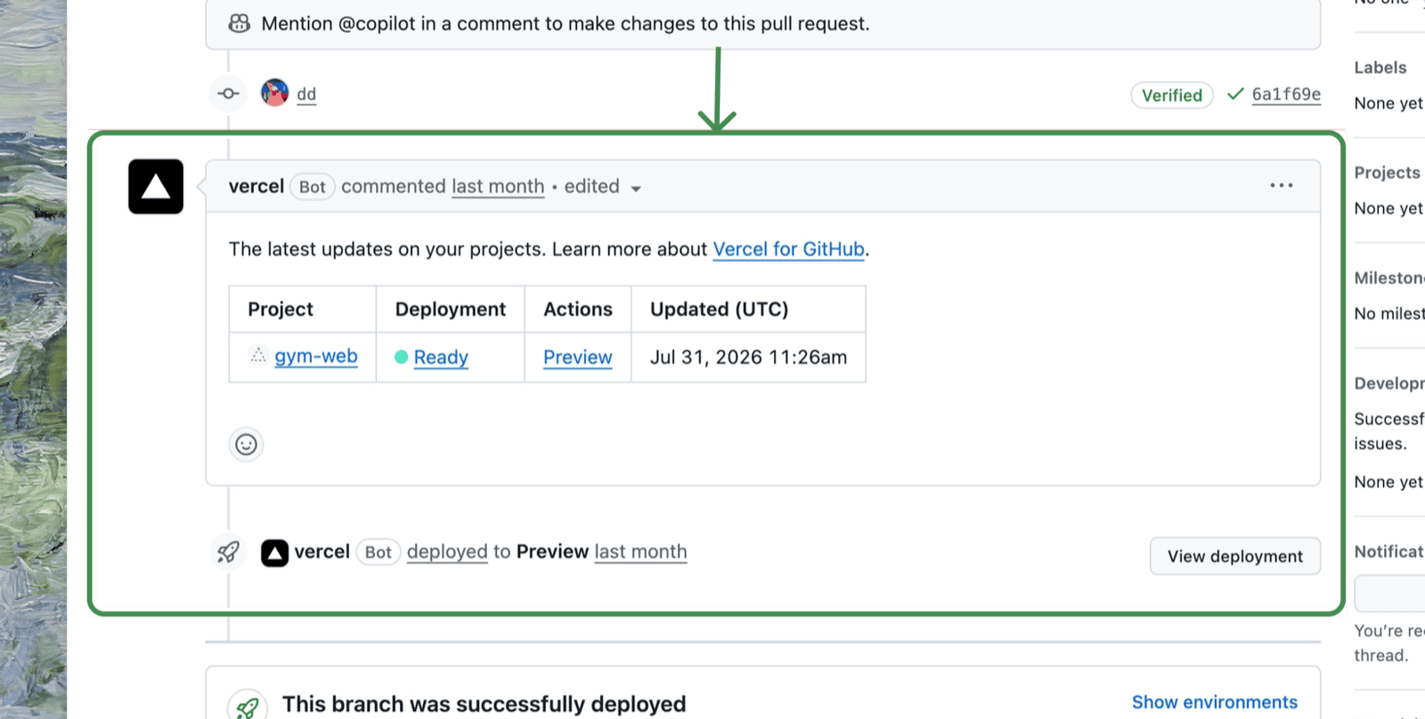Click the Copilot icon in mention banner
The width and height of the screenshot is (1425, 719).
tap(240, 23)
